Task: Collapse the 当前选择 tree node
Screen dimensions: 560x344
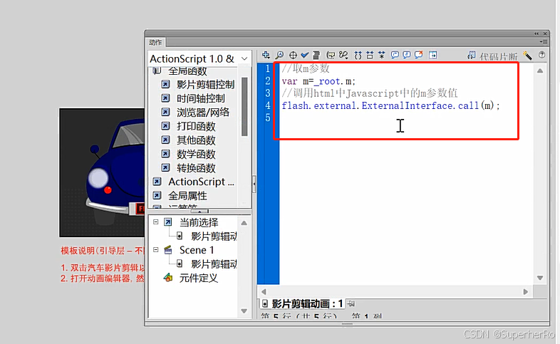Action: pos(156,222)
